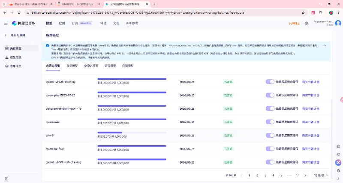Go to page 5 in pagination
Viewport: 343px width, 183px height.
[x=281, y=175]
